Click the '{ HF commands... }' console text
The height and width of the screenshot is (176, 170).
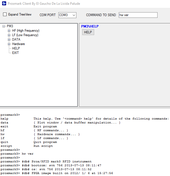(51, 130)
